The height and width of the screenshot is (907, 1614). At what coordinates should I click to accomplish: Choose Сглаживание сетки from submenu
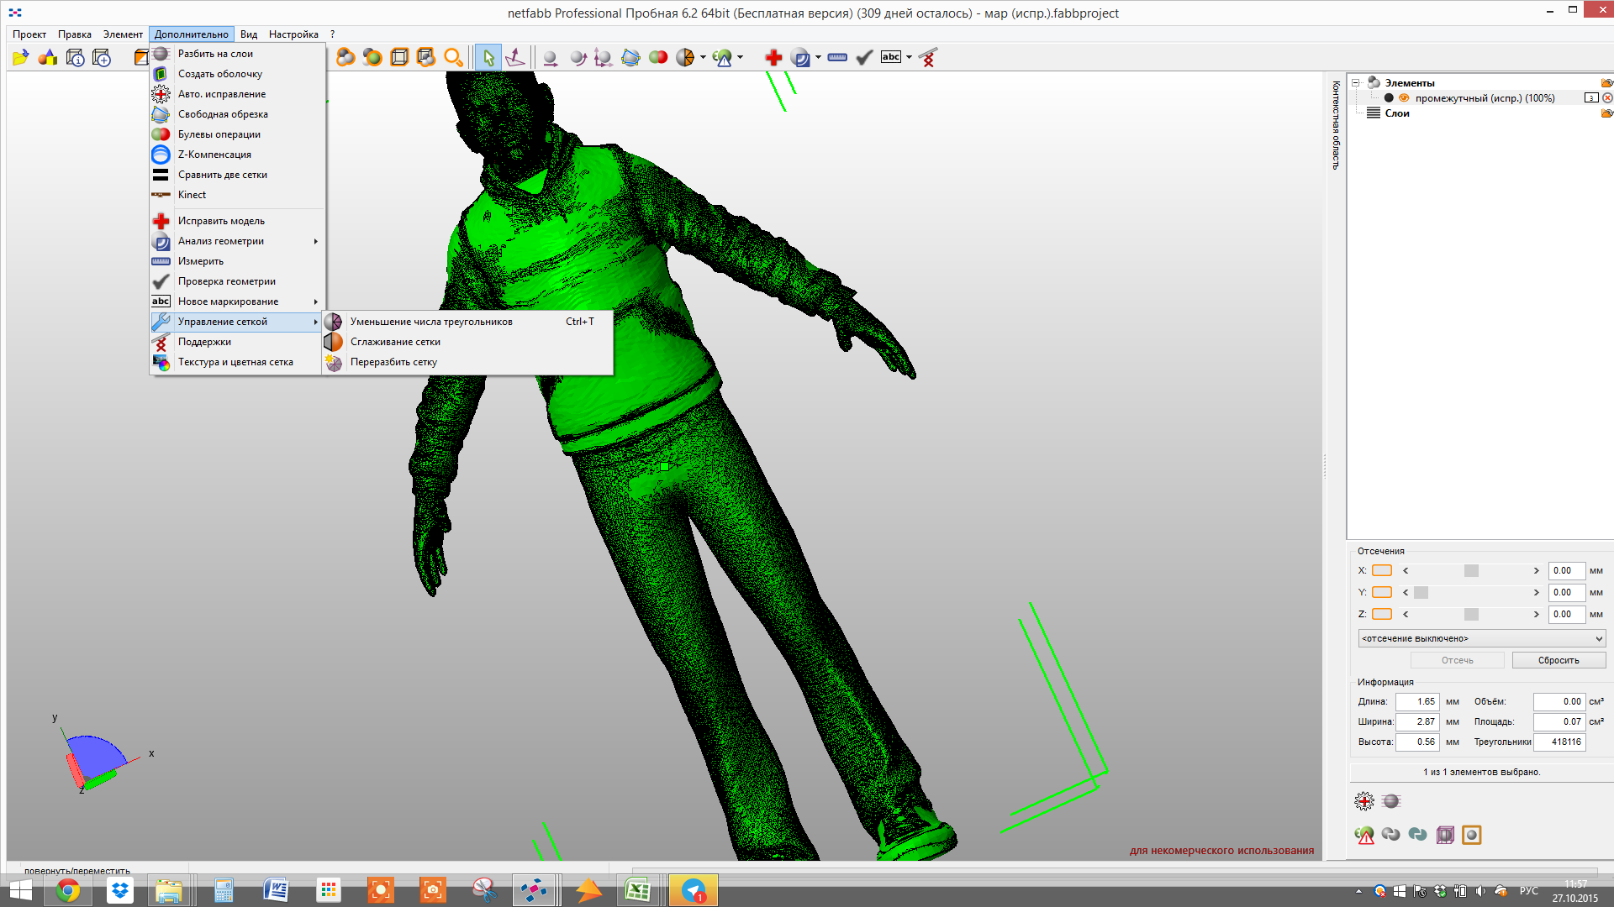398,342
